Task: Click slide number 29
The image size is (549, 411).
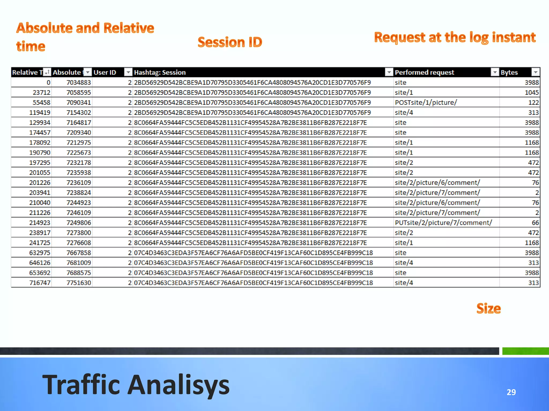Action: click(x=511, y=392)
